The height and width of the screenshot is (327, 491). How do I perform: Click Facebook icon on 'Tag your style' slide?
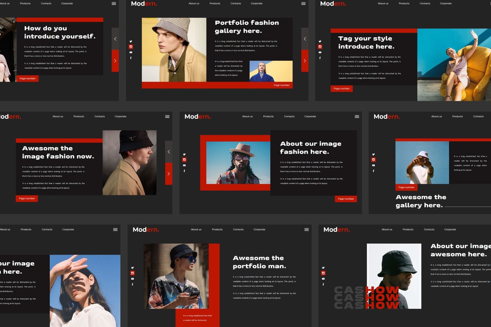(x=320, y=58)
